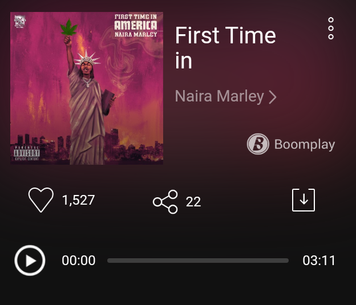Image resolution: width=356 pixels, height=305 pixels.
Task: Open the three-dot more options menu
Action: tap(331, 28)
